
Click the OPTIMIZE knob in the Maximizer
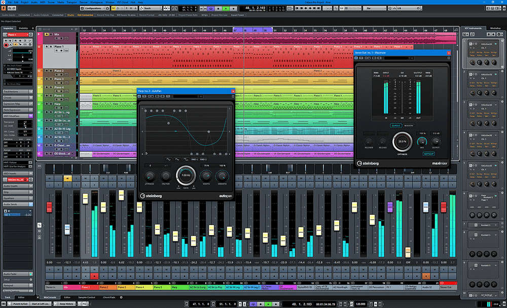(x=402, y=142)
